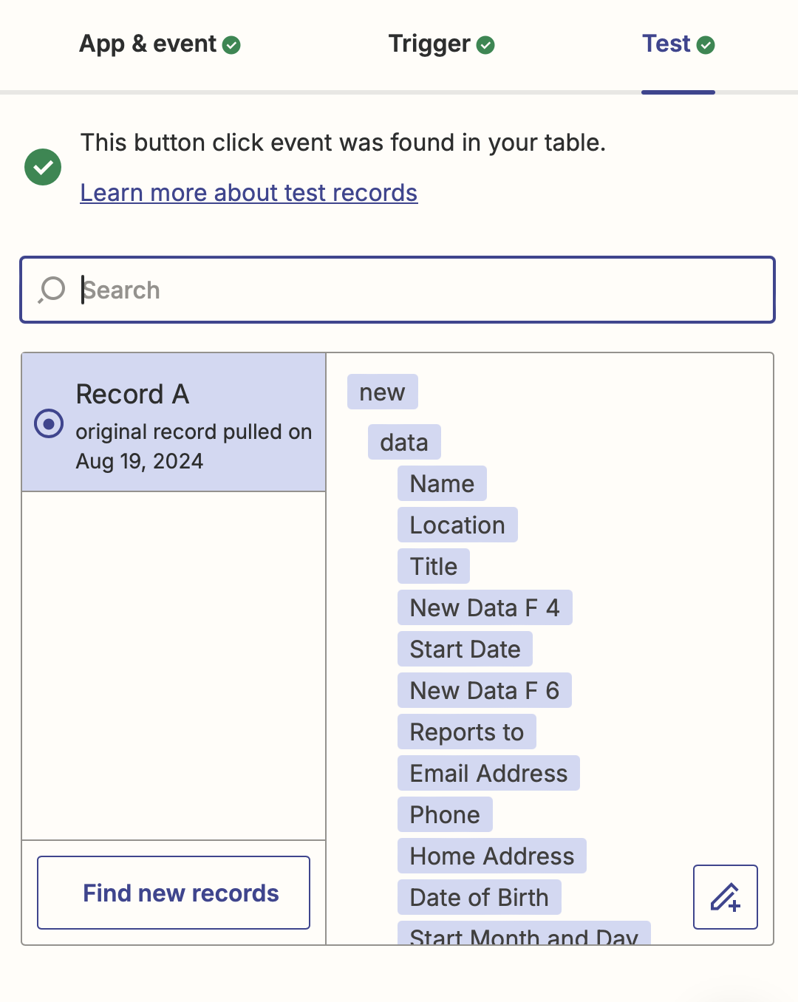Screen dimensions: 798x1002
Task: Open Learn more about test records link
Action: click(249, 193)
